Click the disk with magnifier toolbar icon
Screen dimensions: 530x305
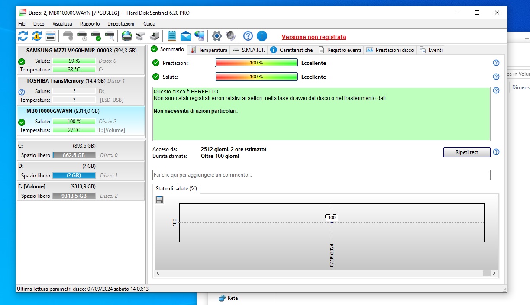[x=110, y=36]
